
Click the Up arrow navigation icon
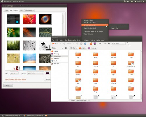point(77,44)
